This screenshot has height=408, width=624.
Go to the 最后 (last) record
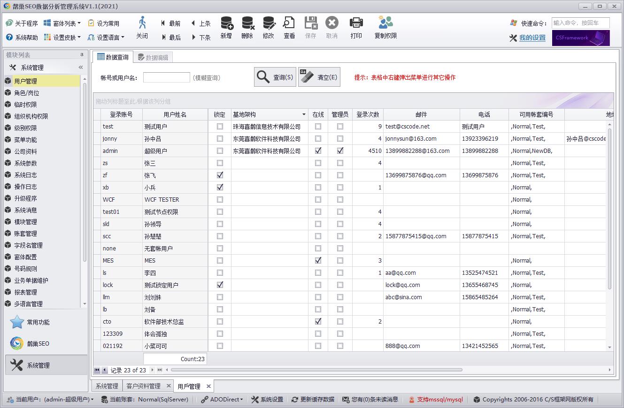(171, 37)
